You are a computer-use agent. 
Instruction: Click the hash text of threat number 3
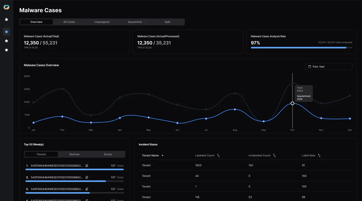(57, 189)
